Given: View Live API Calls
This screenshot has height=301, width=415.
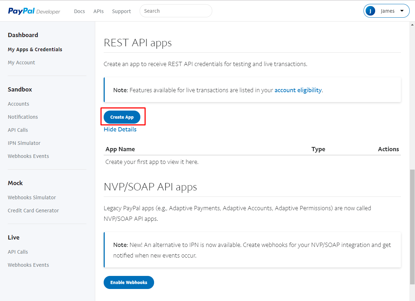Looking at the screenshot, I should point(18,252).
